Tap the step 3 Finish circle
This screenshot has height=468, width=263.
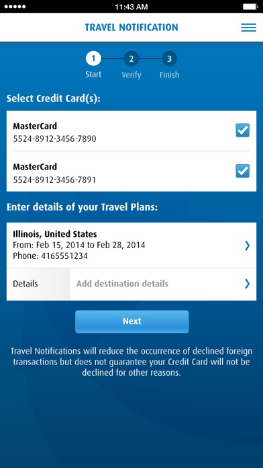click(x=169, y=58)
